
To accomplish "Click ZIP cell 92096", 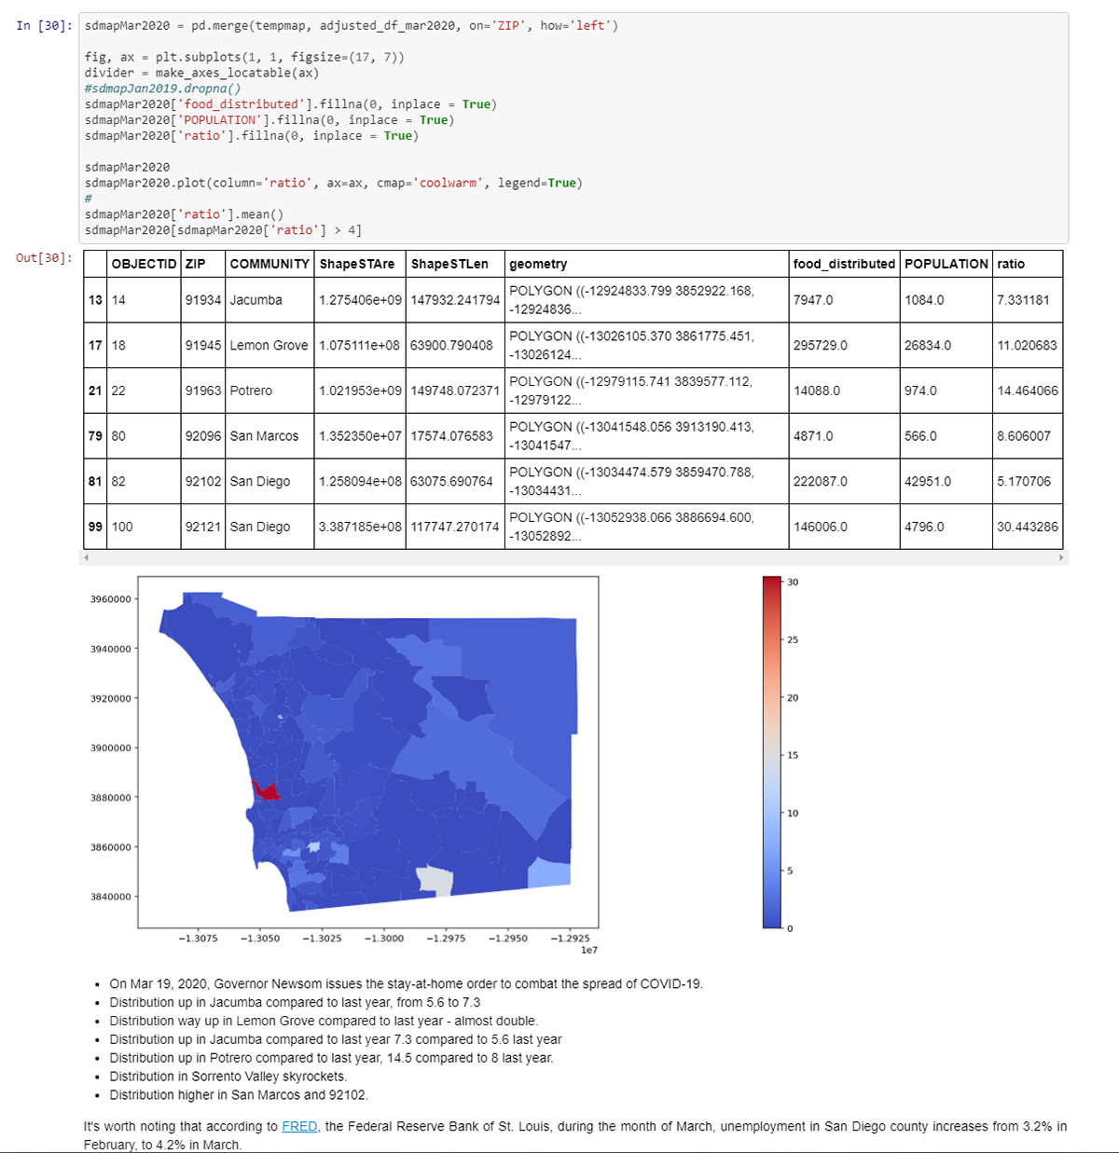I will pos(203,436).
